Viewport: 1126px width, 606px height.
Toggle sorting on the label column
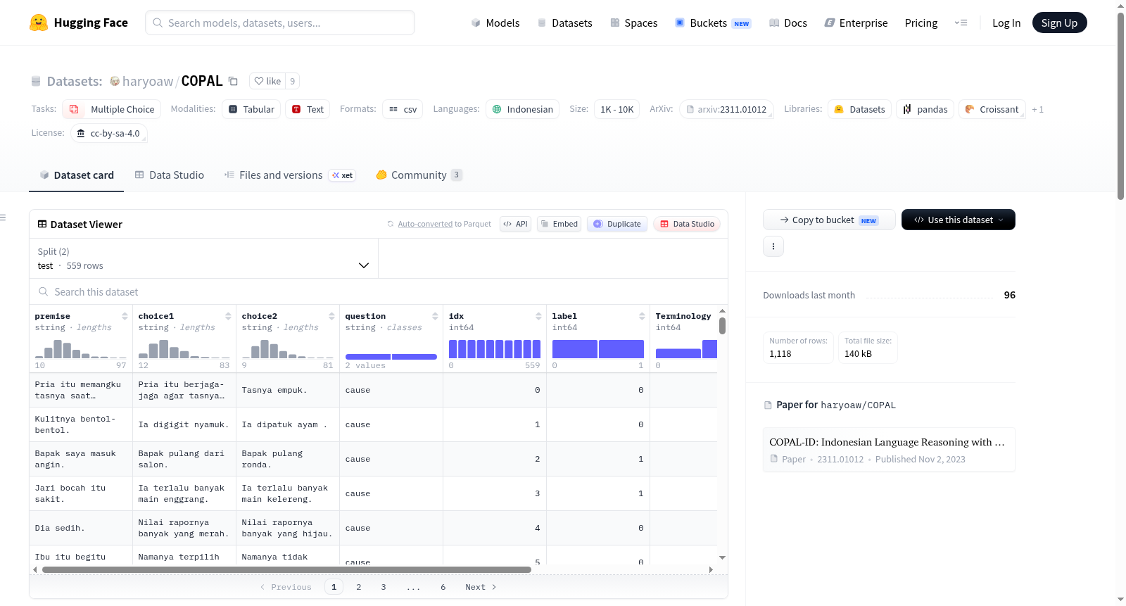[x=642, y=316]
